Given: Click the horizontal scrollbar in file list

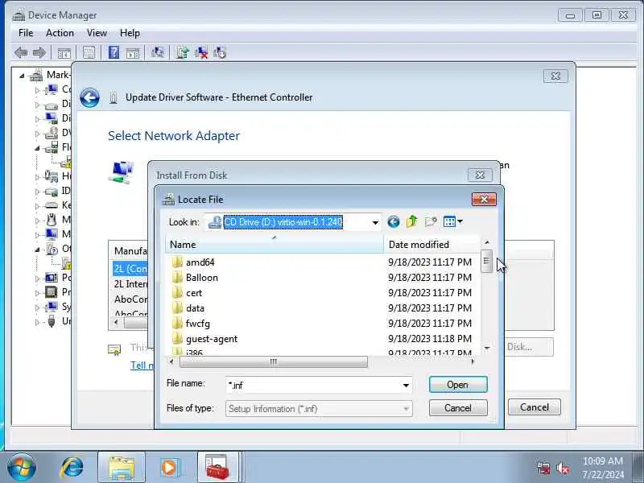Looking at the screenshot, I should (x=273, y=361).
